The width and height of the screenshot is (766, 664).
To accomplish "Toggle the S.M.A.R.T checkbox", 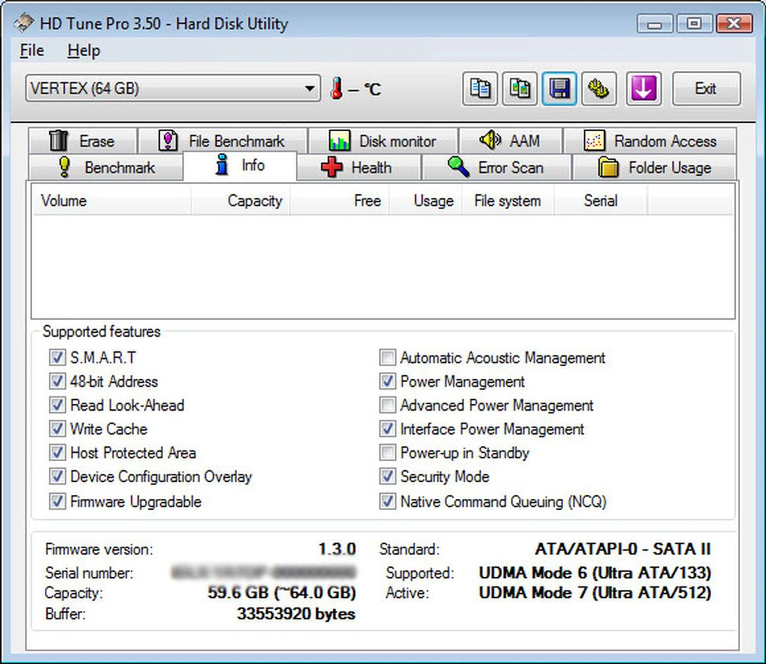I will click(x=57, y=357).
